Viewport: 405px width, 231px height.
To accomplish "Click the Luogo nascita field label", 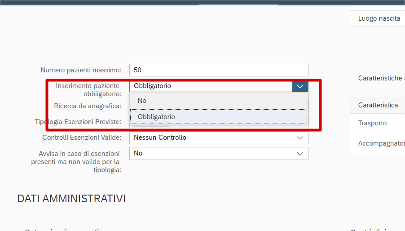I will click(379, 18).
